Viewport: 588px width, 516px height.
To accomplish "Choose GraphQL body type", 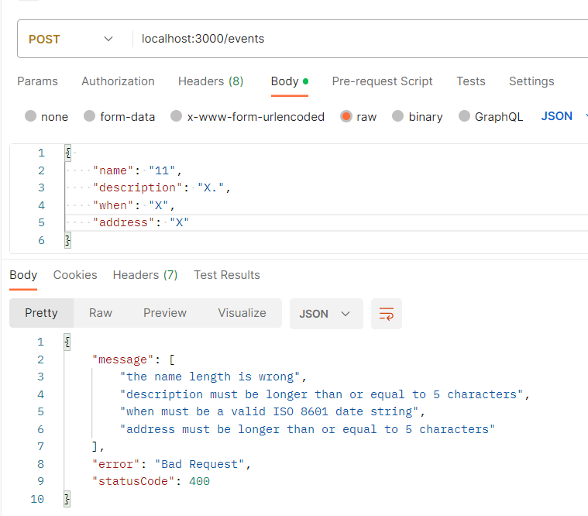I will coord(465,116).
